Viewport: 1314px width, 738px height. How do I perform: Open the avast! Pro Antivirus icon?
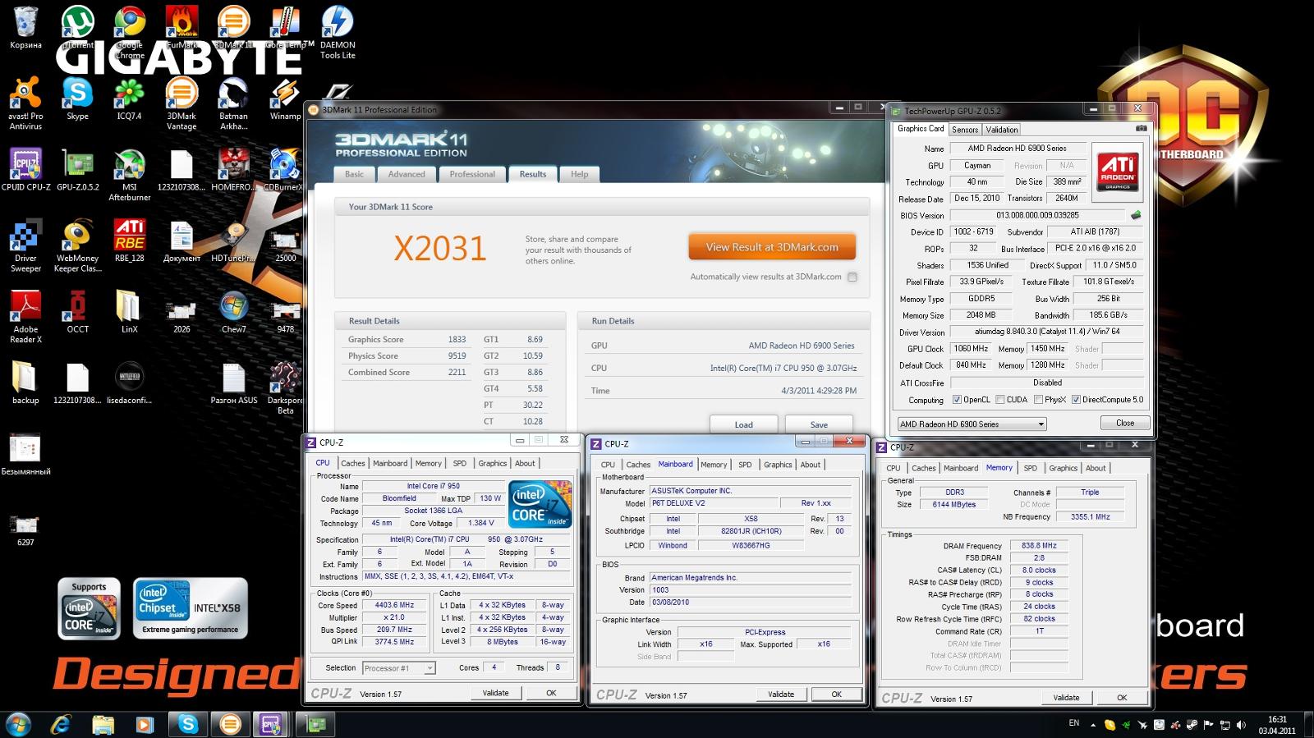(x=25, y=103)
